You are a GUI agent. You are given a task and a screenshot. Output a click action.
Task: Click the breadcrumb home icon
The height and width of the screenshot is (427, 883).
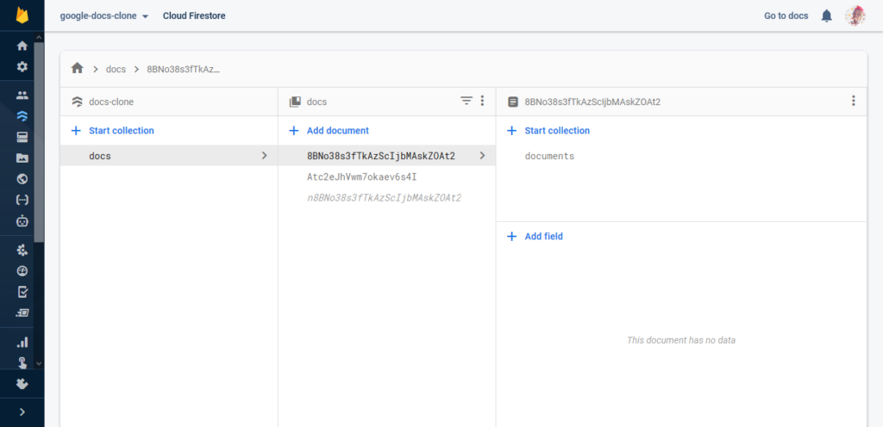[x=78, y=68]
